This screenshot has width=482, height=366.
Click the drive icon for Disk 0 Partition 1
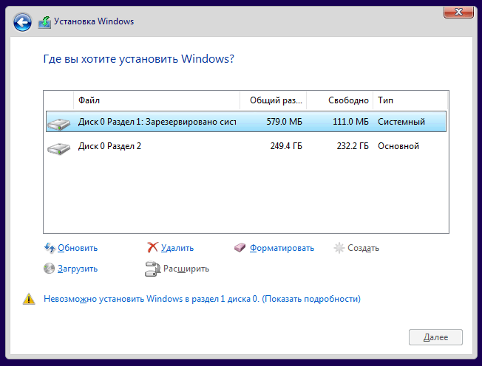click(x=58, y=123)
